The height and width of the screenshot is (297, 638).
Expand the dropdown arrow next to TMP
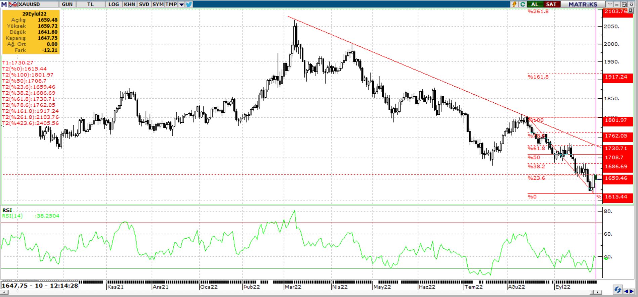coord(181,4)
